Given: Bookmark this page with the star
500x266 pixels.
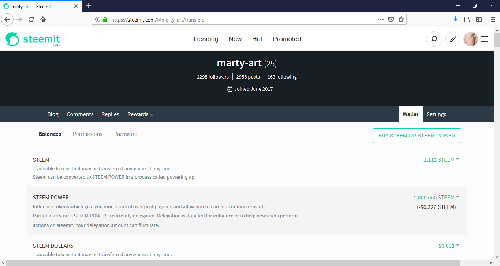Looking at the screenshot, I should (401, 19).
